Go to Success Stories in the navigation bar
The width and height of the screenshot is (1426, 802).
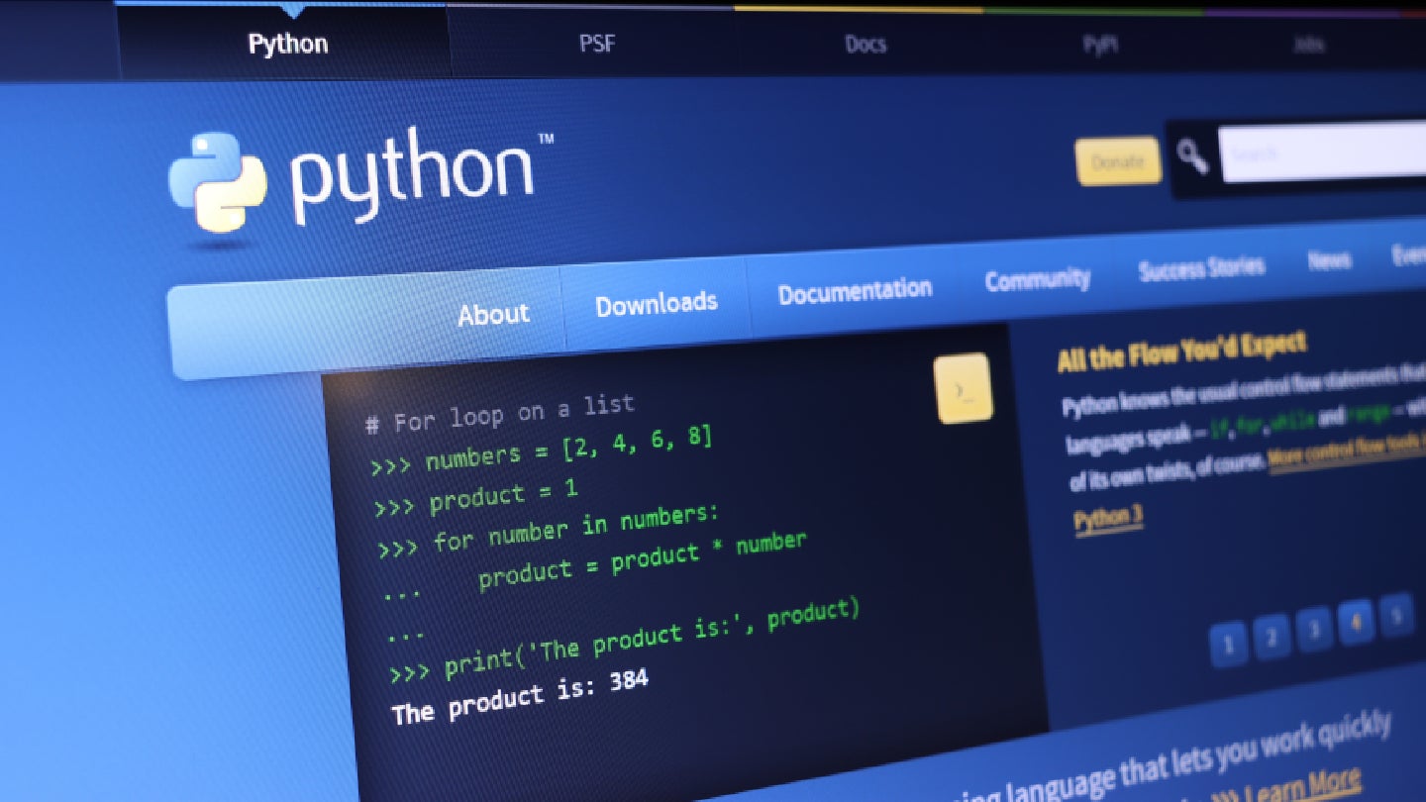pos(1200,268)
